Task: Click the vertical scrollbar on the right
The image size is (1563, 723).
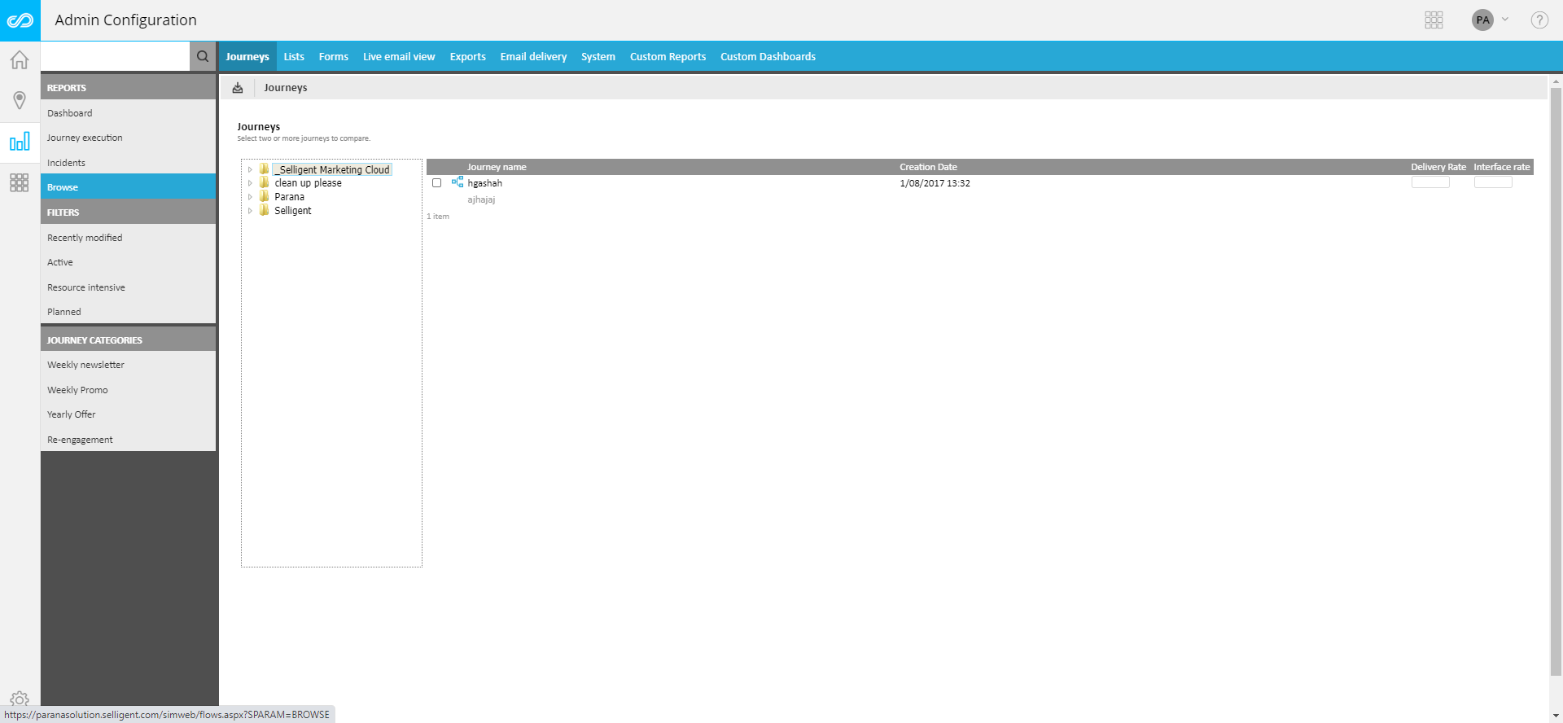Action: (1556, 381)
